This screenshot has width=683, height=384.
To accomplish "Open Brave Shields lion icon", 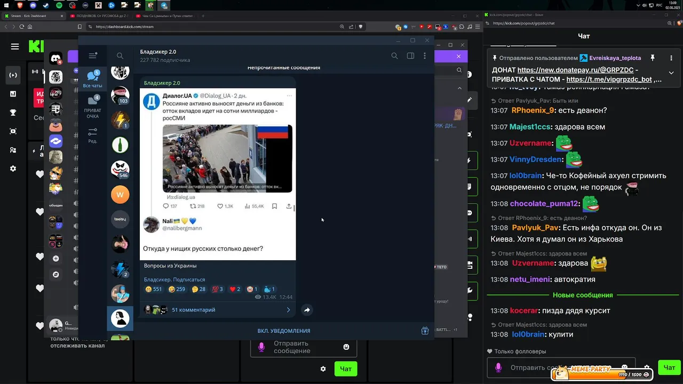I will [360, 27].
